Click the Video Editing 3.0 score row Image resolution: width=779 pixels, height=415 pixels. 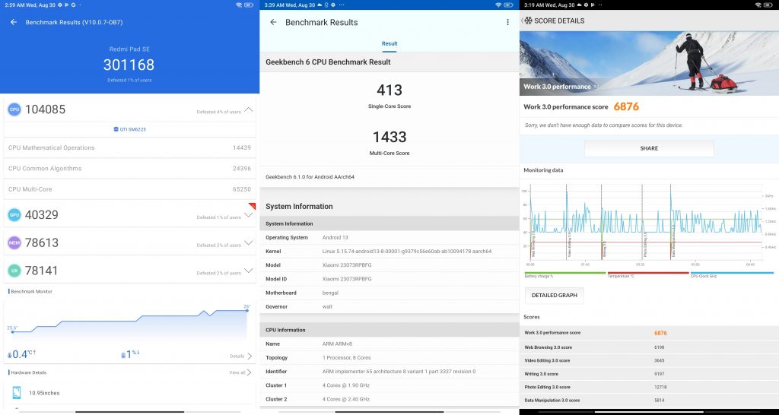pyautogui.click(x=649, y=361)
